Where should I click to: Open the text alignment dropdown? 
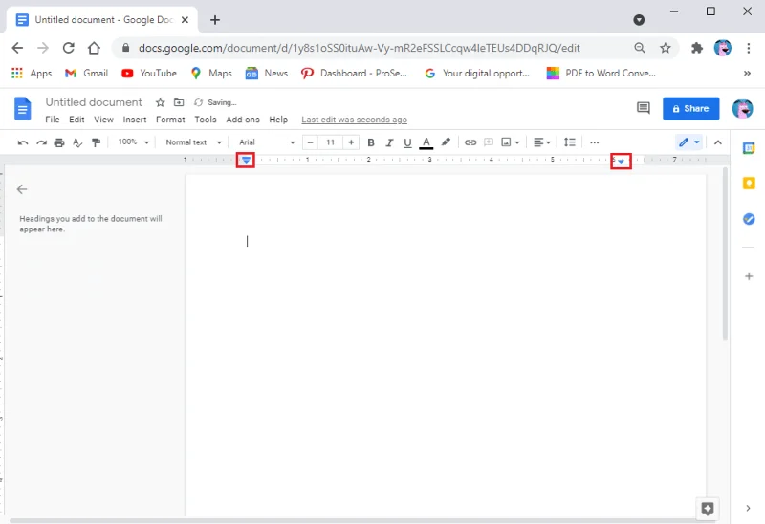click(x=542, y=142)
